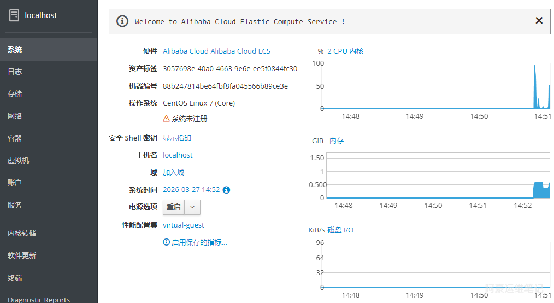Click the memory usage area in the graph
The width and height of the screenshot is (554, 303).
click(541, 190)
